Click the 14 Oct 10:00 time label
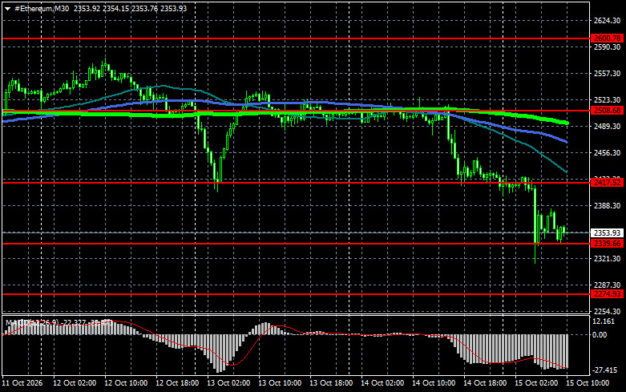 pyautogui.click(x=434, y=383)
